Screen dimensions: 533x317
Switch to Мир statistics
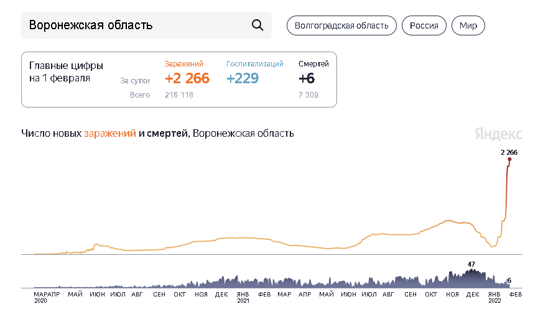point(468,25)
